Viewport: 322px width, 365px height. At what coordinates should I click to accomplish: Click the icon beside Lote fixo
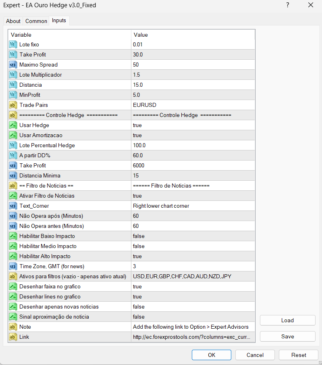click(13, 44)
